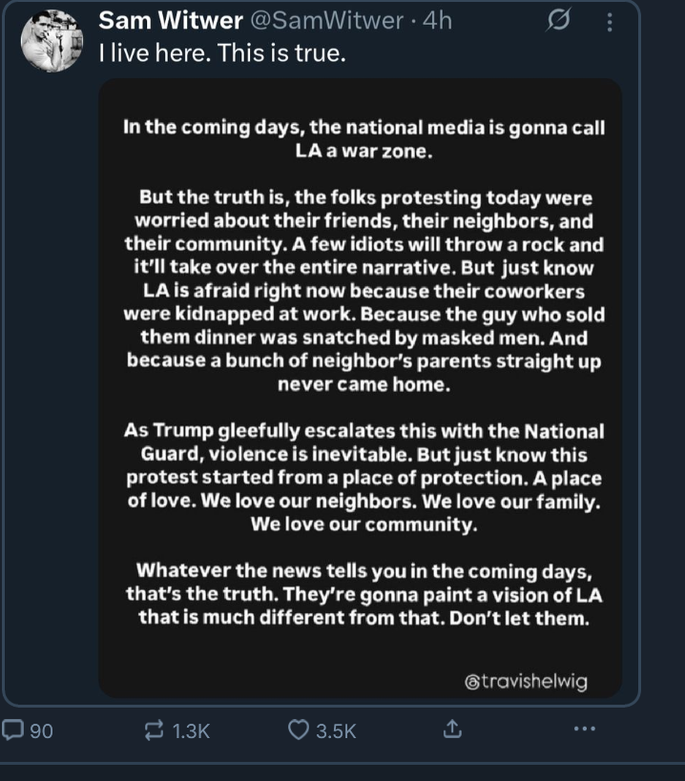Open the quoted text image
The height and width of the screenshot is (781, 685).
[360, 388]
